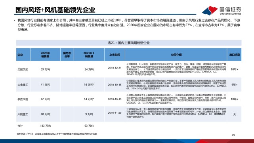Click the listing date 2010-10-15
254x143 pixels.
115,85
